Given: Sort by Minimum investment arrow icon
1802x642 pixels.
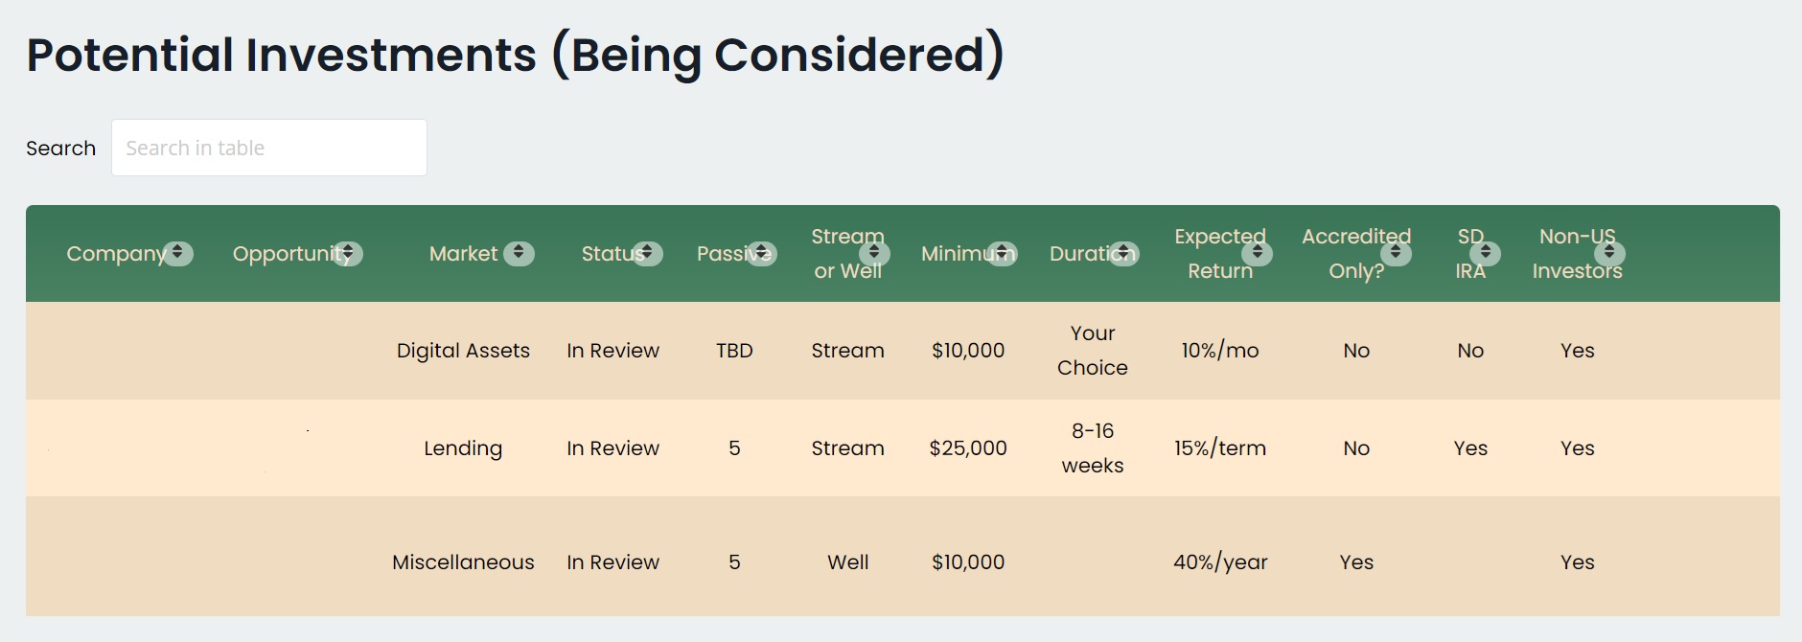Looking at the screenshot, I should [x=1002, y=253].
